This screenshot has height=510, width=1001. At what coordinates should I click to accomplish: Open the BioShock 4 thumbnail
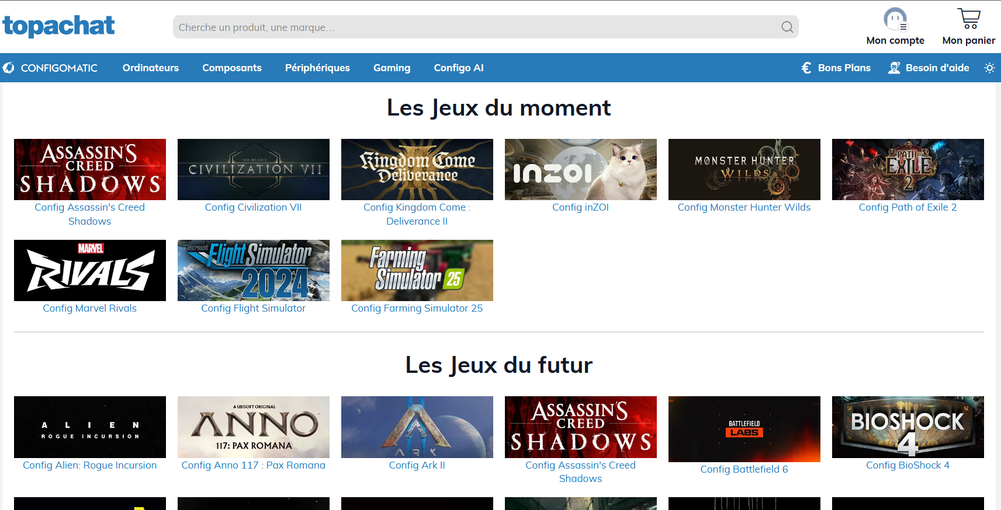point(908,427)
